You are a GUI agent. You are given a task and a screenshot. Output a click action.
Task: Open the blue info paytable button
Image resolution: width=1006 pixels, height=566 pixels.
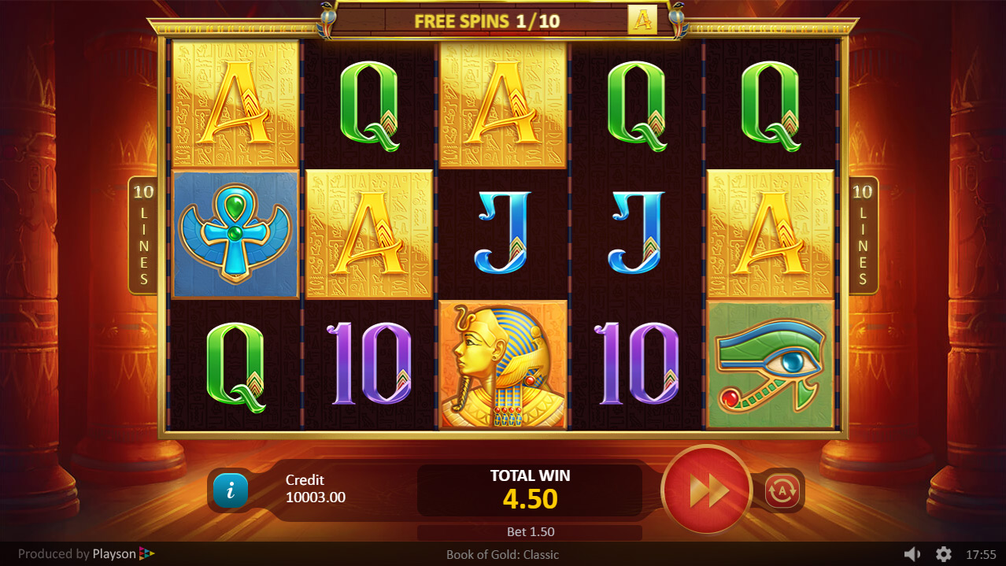pyautogui.click(x=231, y=490)
